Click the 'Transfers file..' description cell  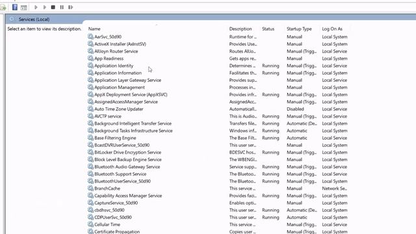(242, 123)
